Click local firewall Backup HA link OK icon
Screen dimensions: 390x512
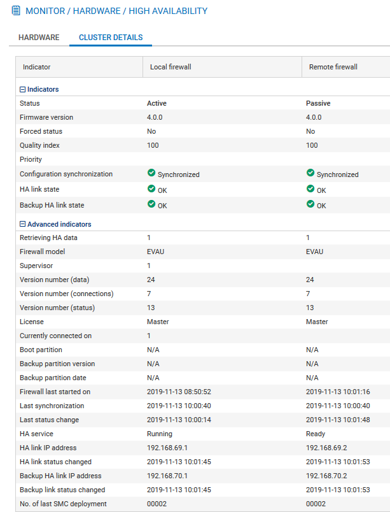pyautogui.click(x=151, y=204)
